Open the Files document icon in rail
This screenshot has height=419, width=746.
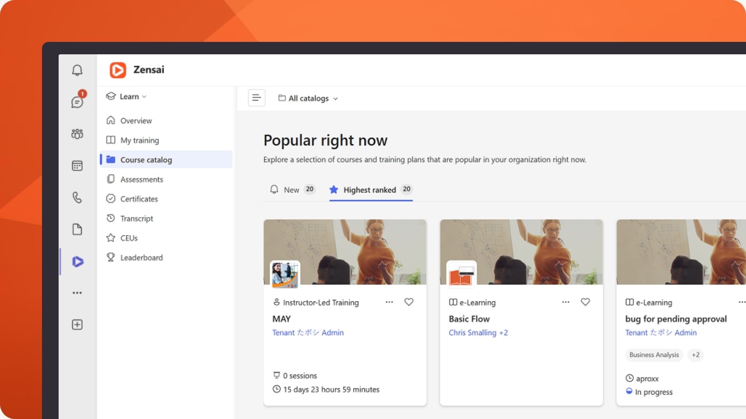[x=77, y=229]
